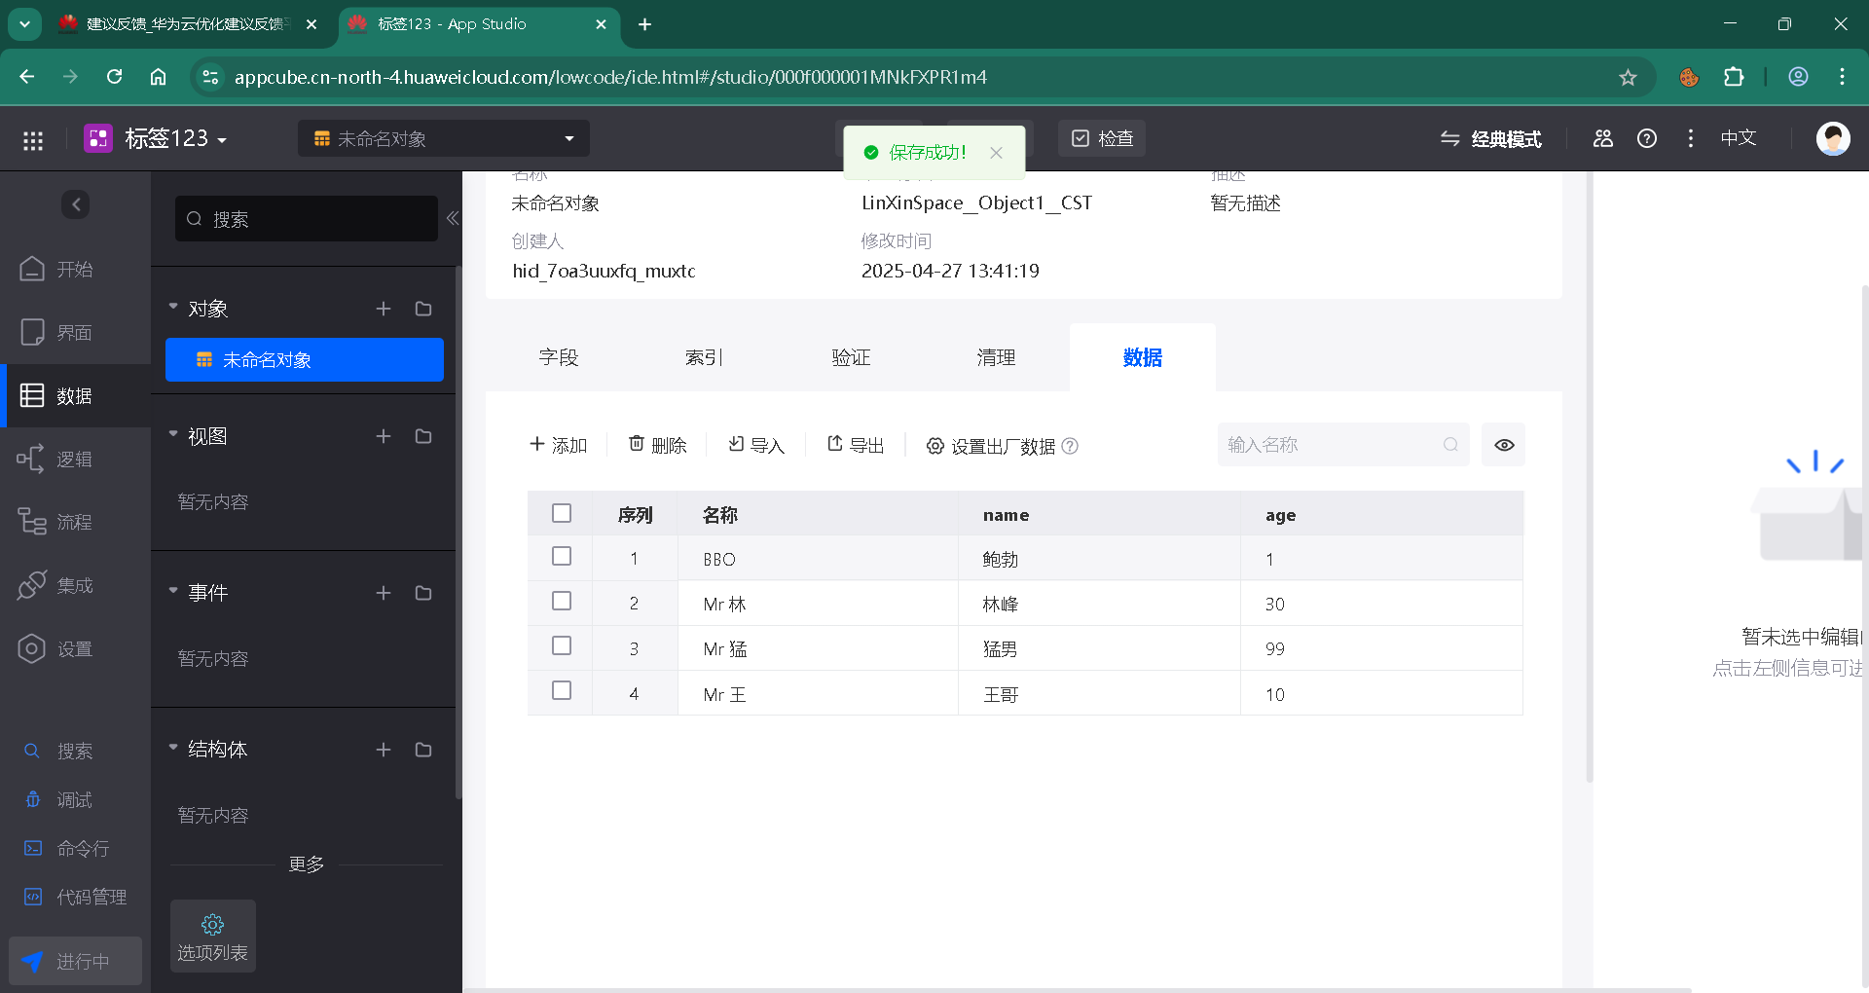Open the 中文 language selector

[x=1739, y=138]
